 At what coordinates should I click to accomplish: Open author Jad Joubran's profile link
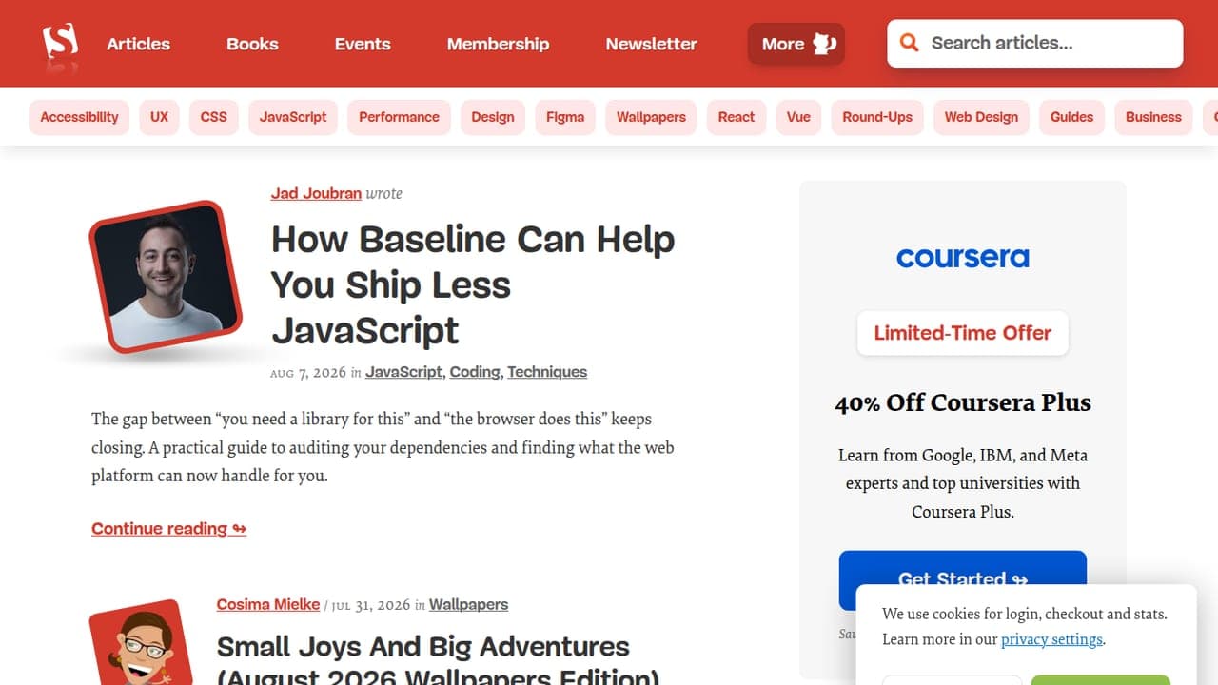click(316, 193)
